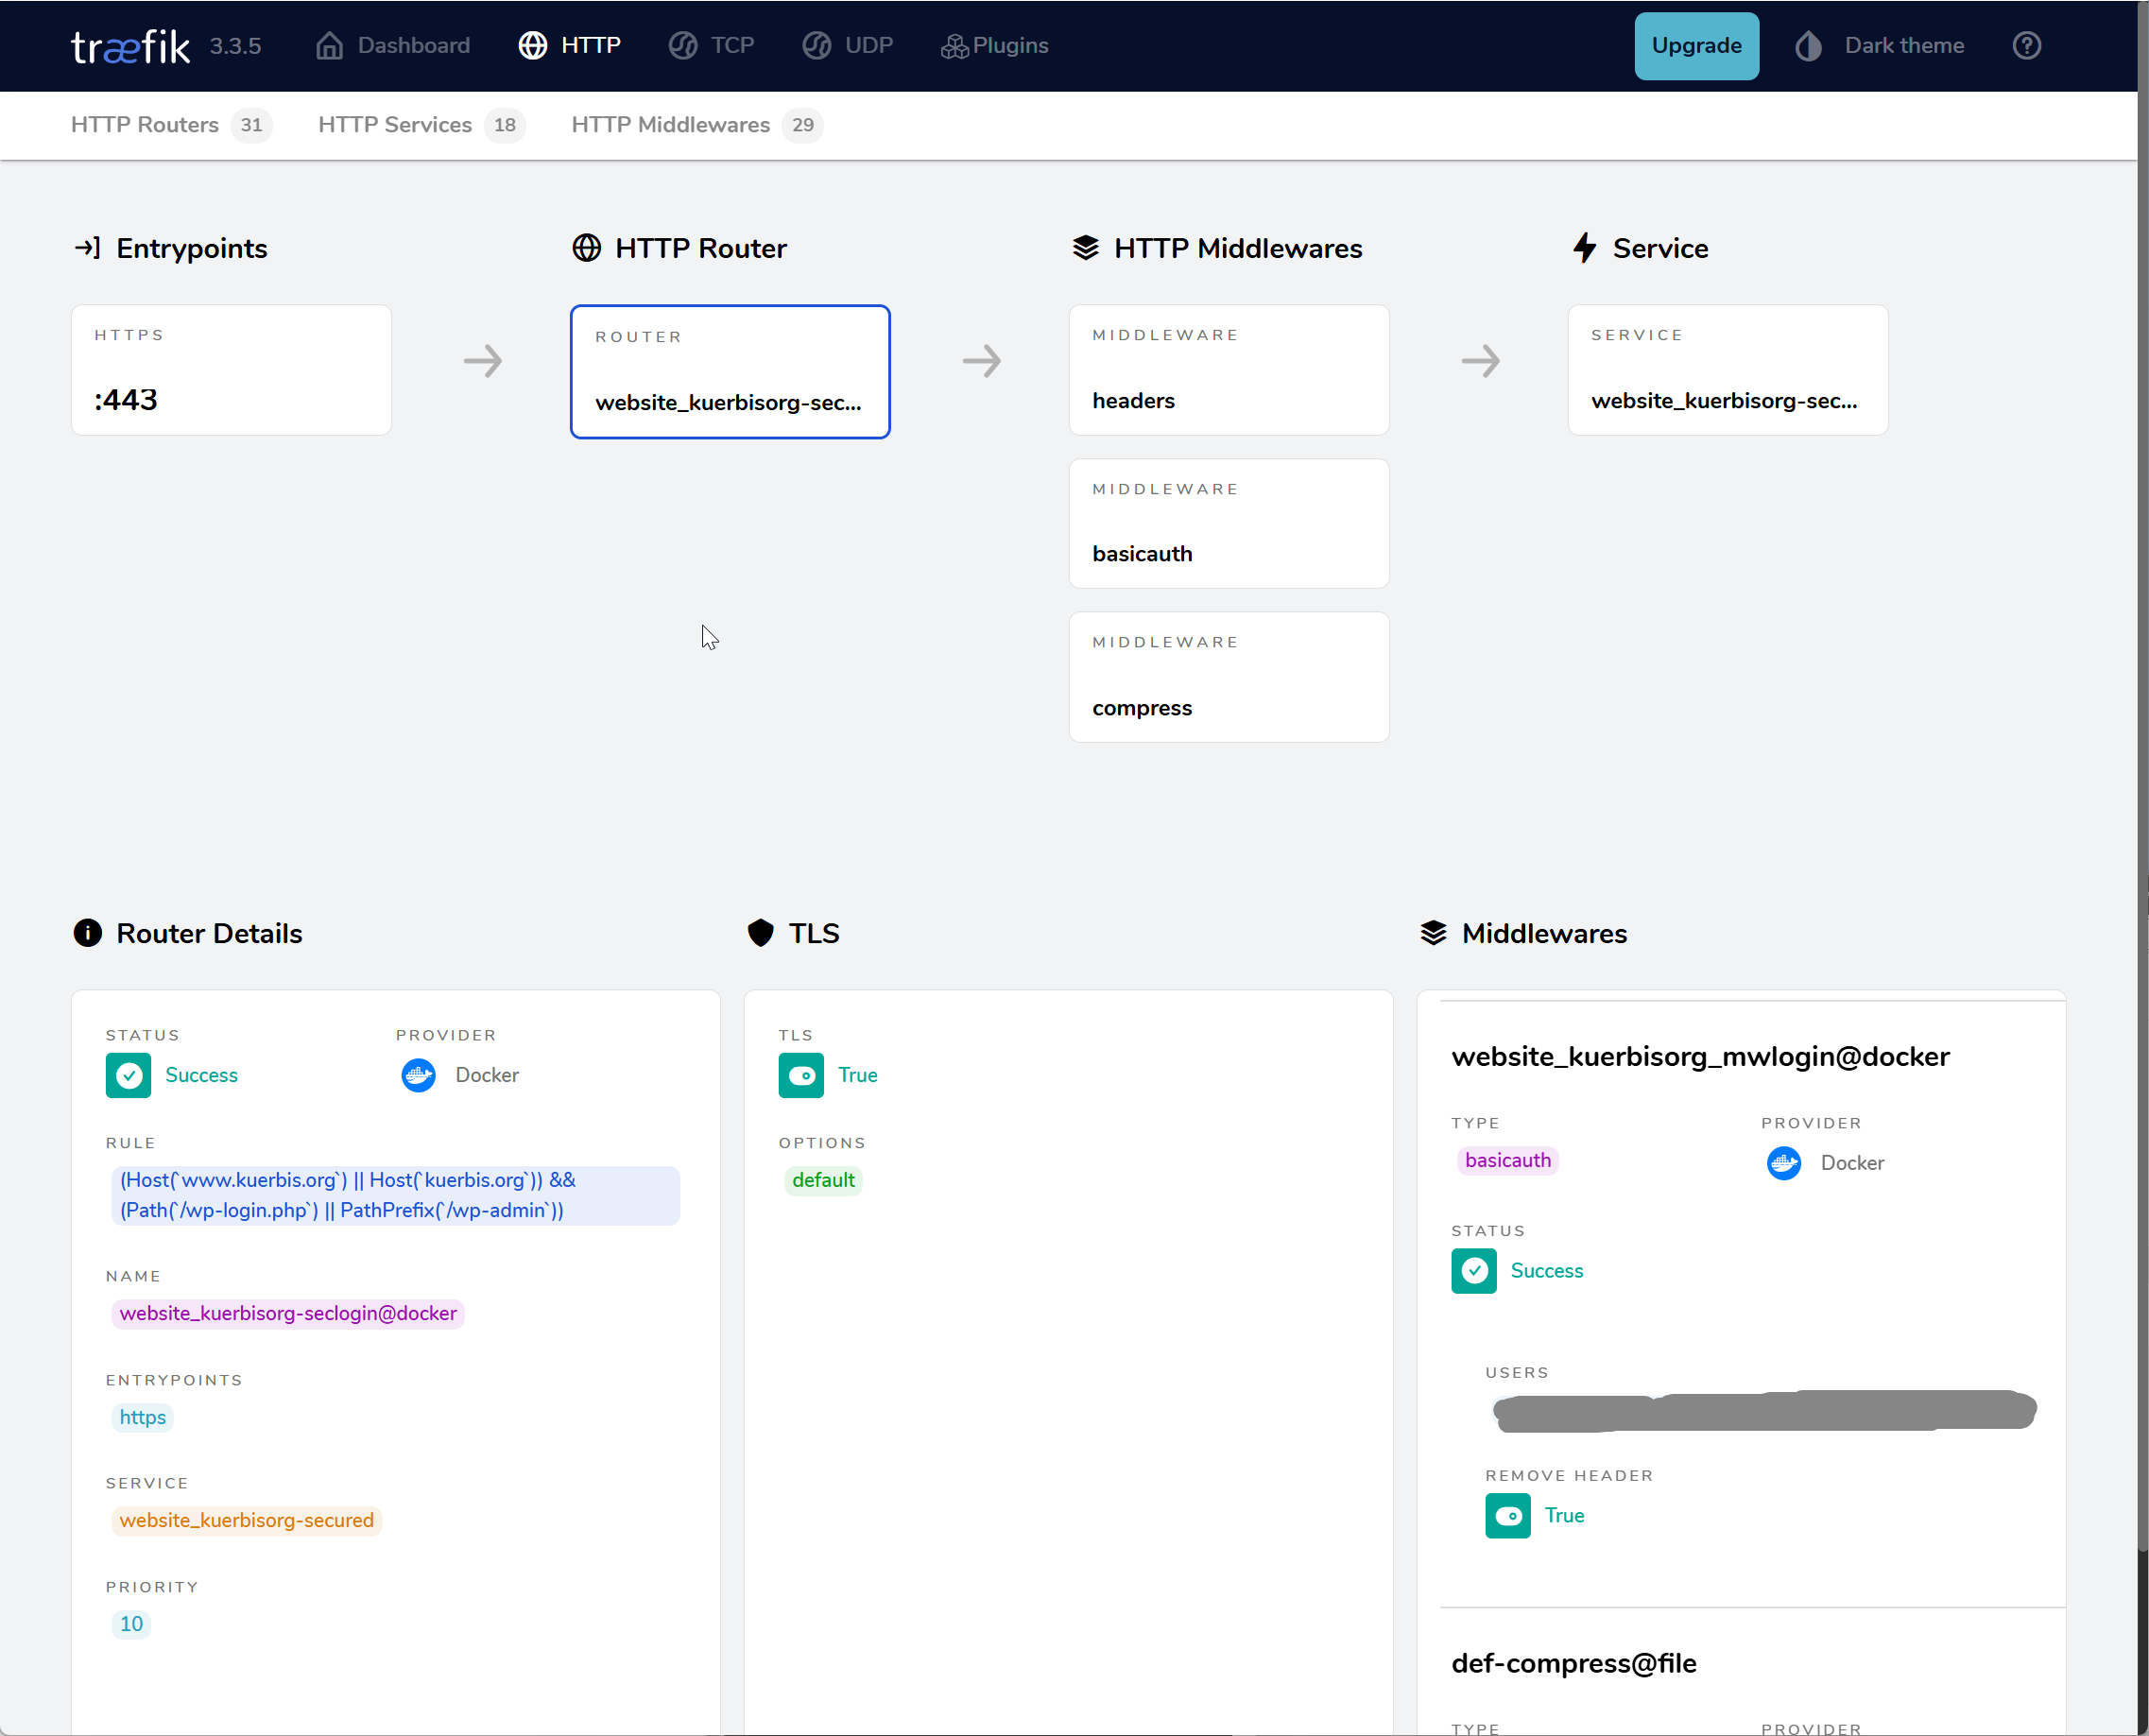This screenshot has height=1736, width=2149.
Task: Click the version number 3.3.5
Action: pyautogui.click(x=235, y=47)
